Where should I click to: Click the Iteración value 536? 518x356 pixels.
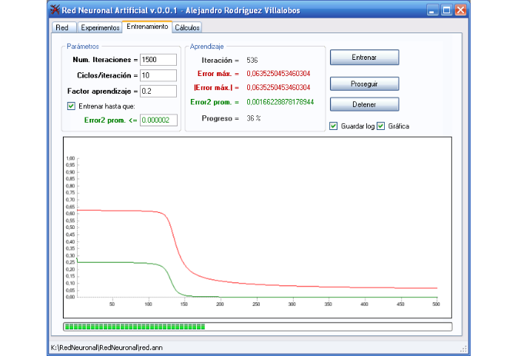point(252,61)
